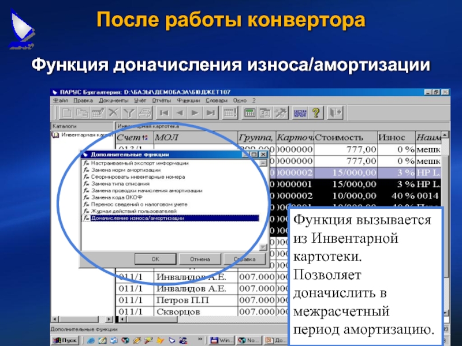Select 'Доначисление износа/амортизации' function
Viewport: 462px width, 346px height.
pyautogui.click(x=170, y=218)
